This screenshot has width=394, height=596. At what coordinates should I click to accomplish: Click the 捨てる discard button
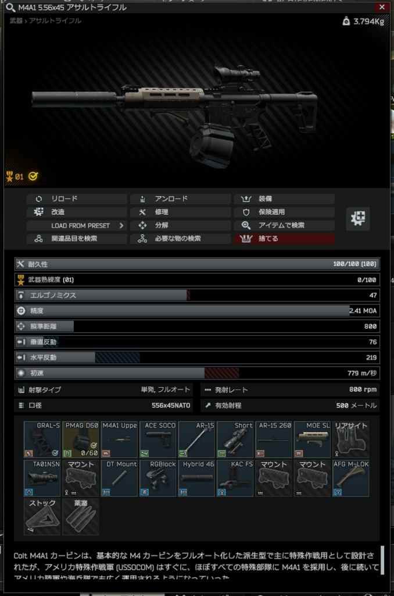pos(284,239)
